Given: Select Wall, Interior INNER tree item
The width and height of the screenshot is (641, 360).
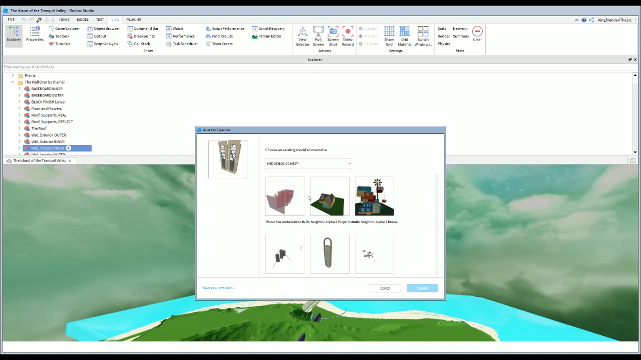Looking at the screenshot, I should click(57, 148).
